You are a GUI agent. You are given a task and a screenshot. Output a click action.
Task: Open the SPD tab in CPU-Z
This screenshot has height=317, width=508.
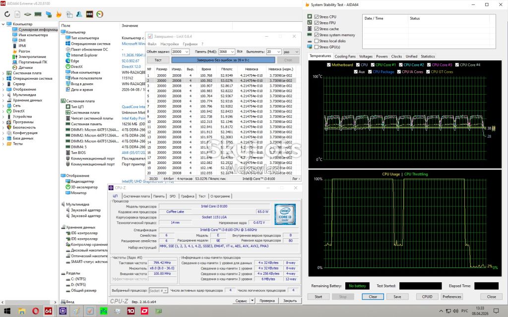(172, 196)
